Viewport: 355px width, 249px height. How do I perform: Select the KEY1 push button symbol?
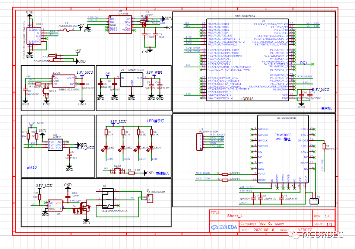point(47,91)
